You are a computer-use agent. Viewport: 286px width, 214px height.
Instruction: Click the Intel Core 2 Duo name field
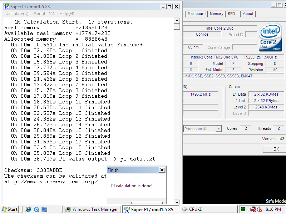pos(220,28)
